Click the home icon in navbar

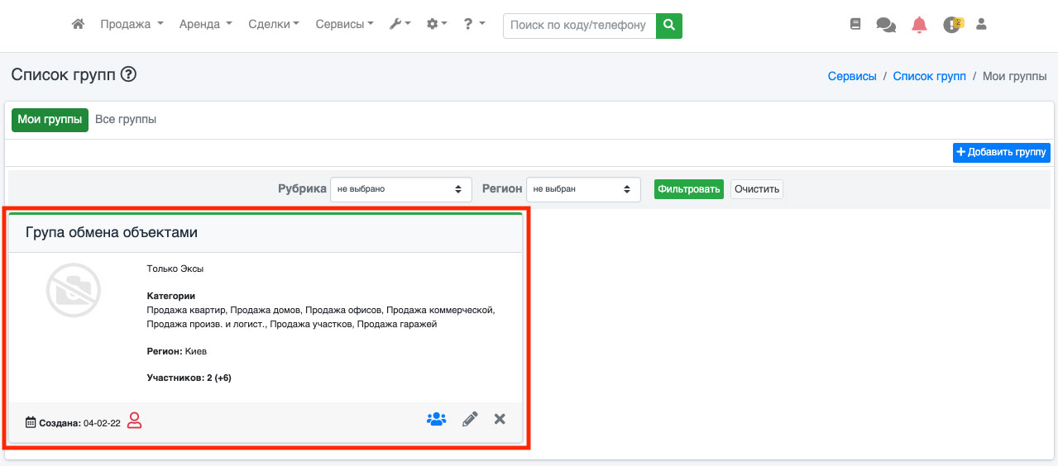coord(79,25)
